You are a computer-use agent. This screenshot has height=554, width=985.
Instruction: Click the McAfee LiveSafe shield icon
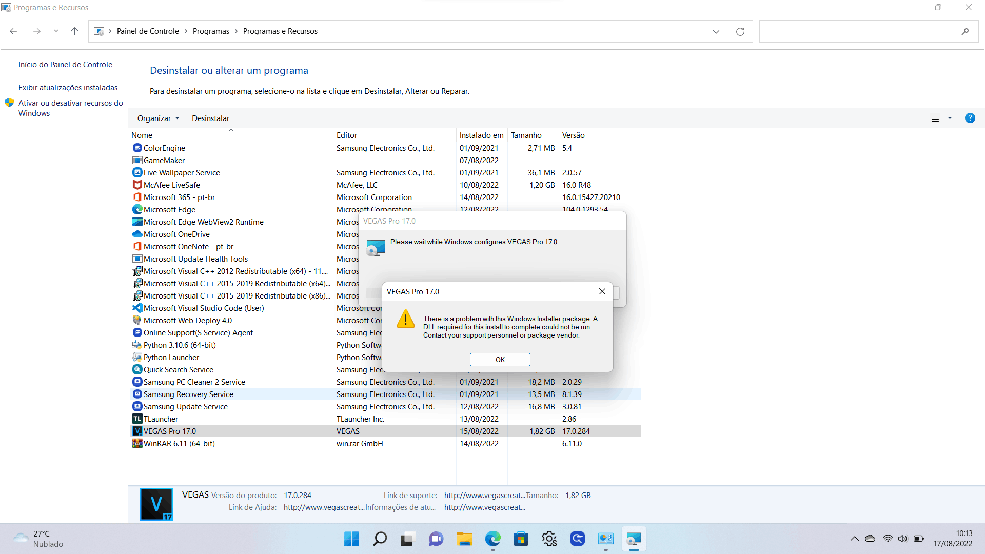point(137,185)
